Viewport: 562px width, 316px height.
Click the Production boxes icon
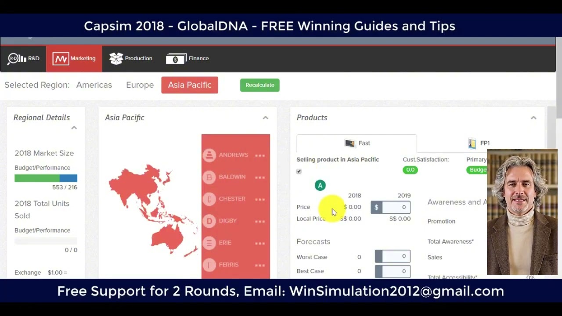pyautogui.click(x=116, y=58)
